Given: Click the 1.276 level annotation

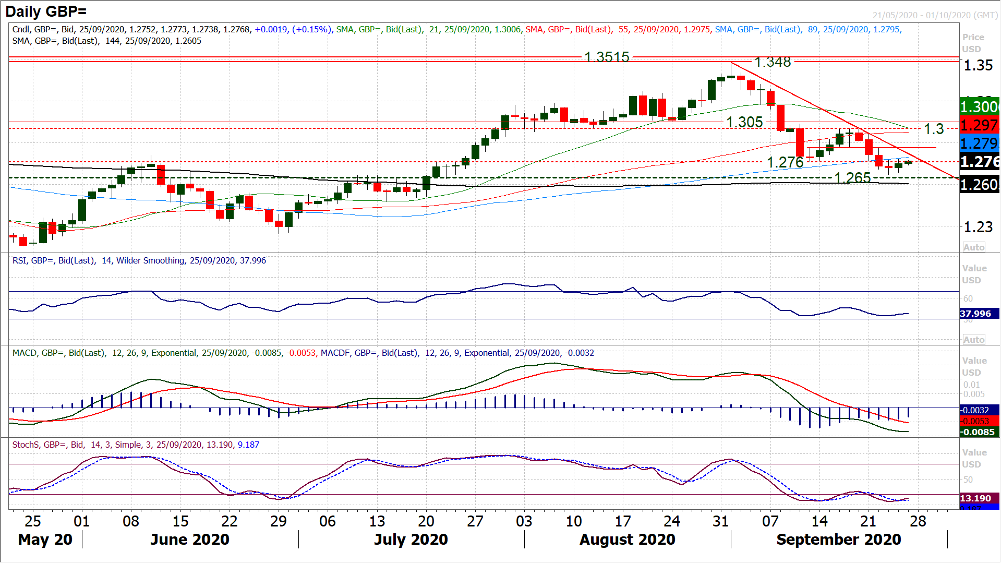Looking at the screenshot, I should click(x=785, y=163).
